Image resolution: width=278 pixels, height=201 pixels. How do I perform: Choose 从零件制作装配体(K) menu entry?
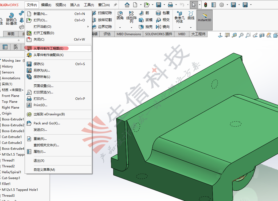coord(58,55)
